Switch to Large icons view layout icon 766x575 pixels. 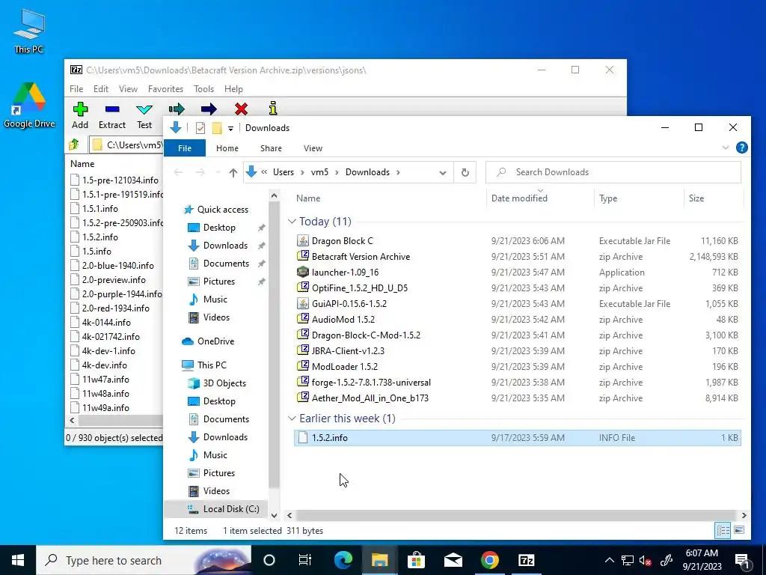pos(739,530)
